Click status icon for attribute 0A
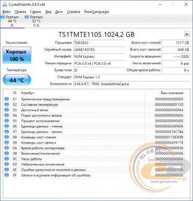The width and height of the screenshot is (193, 201). (x=7, y=148)
